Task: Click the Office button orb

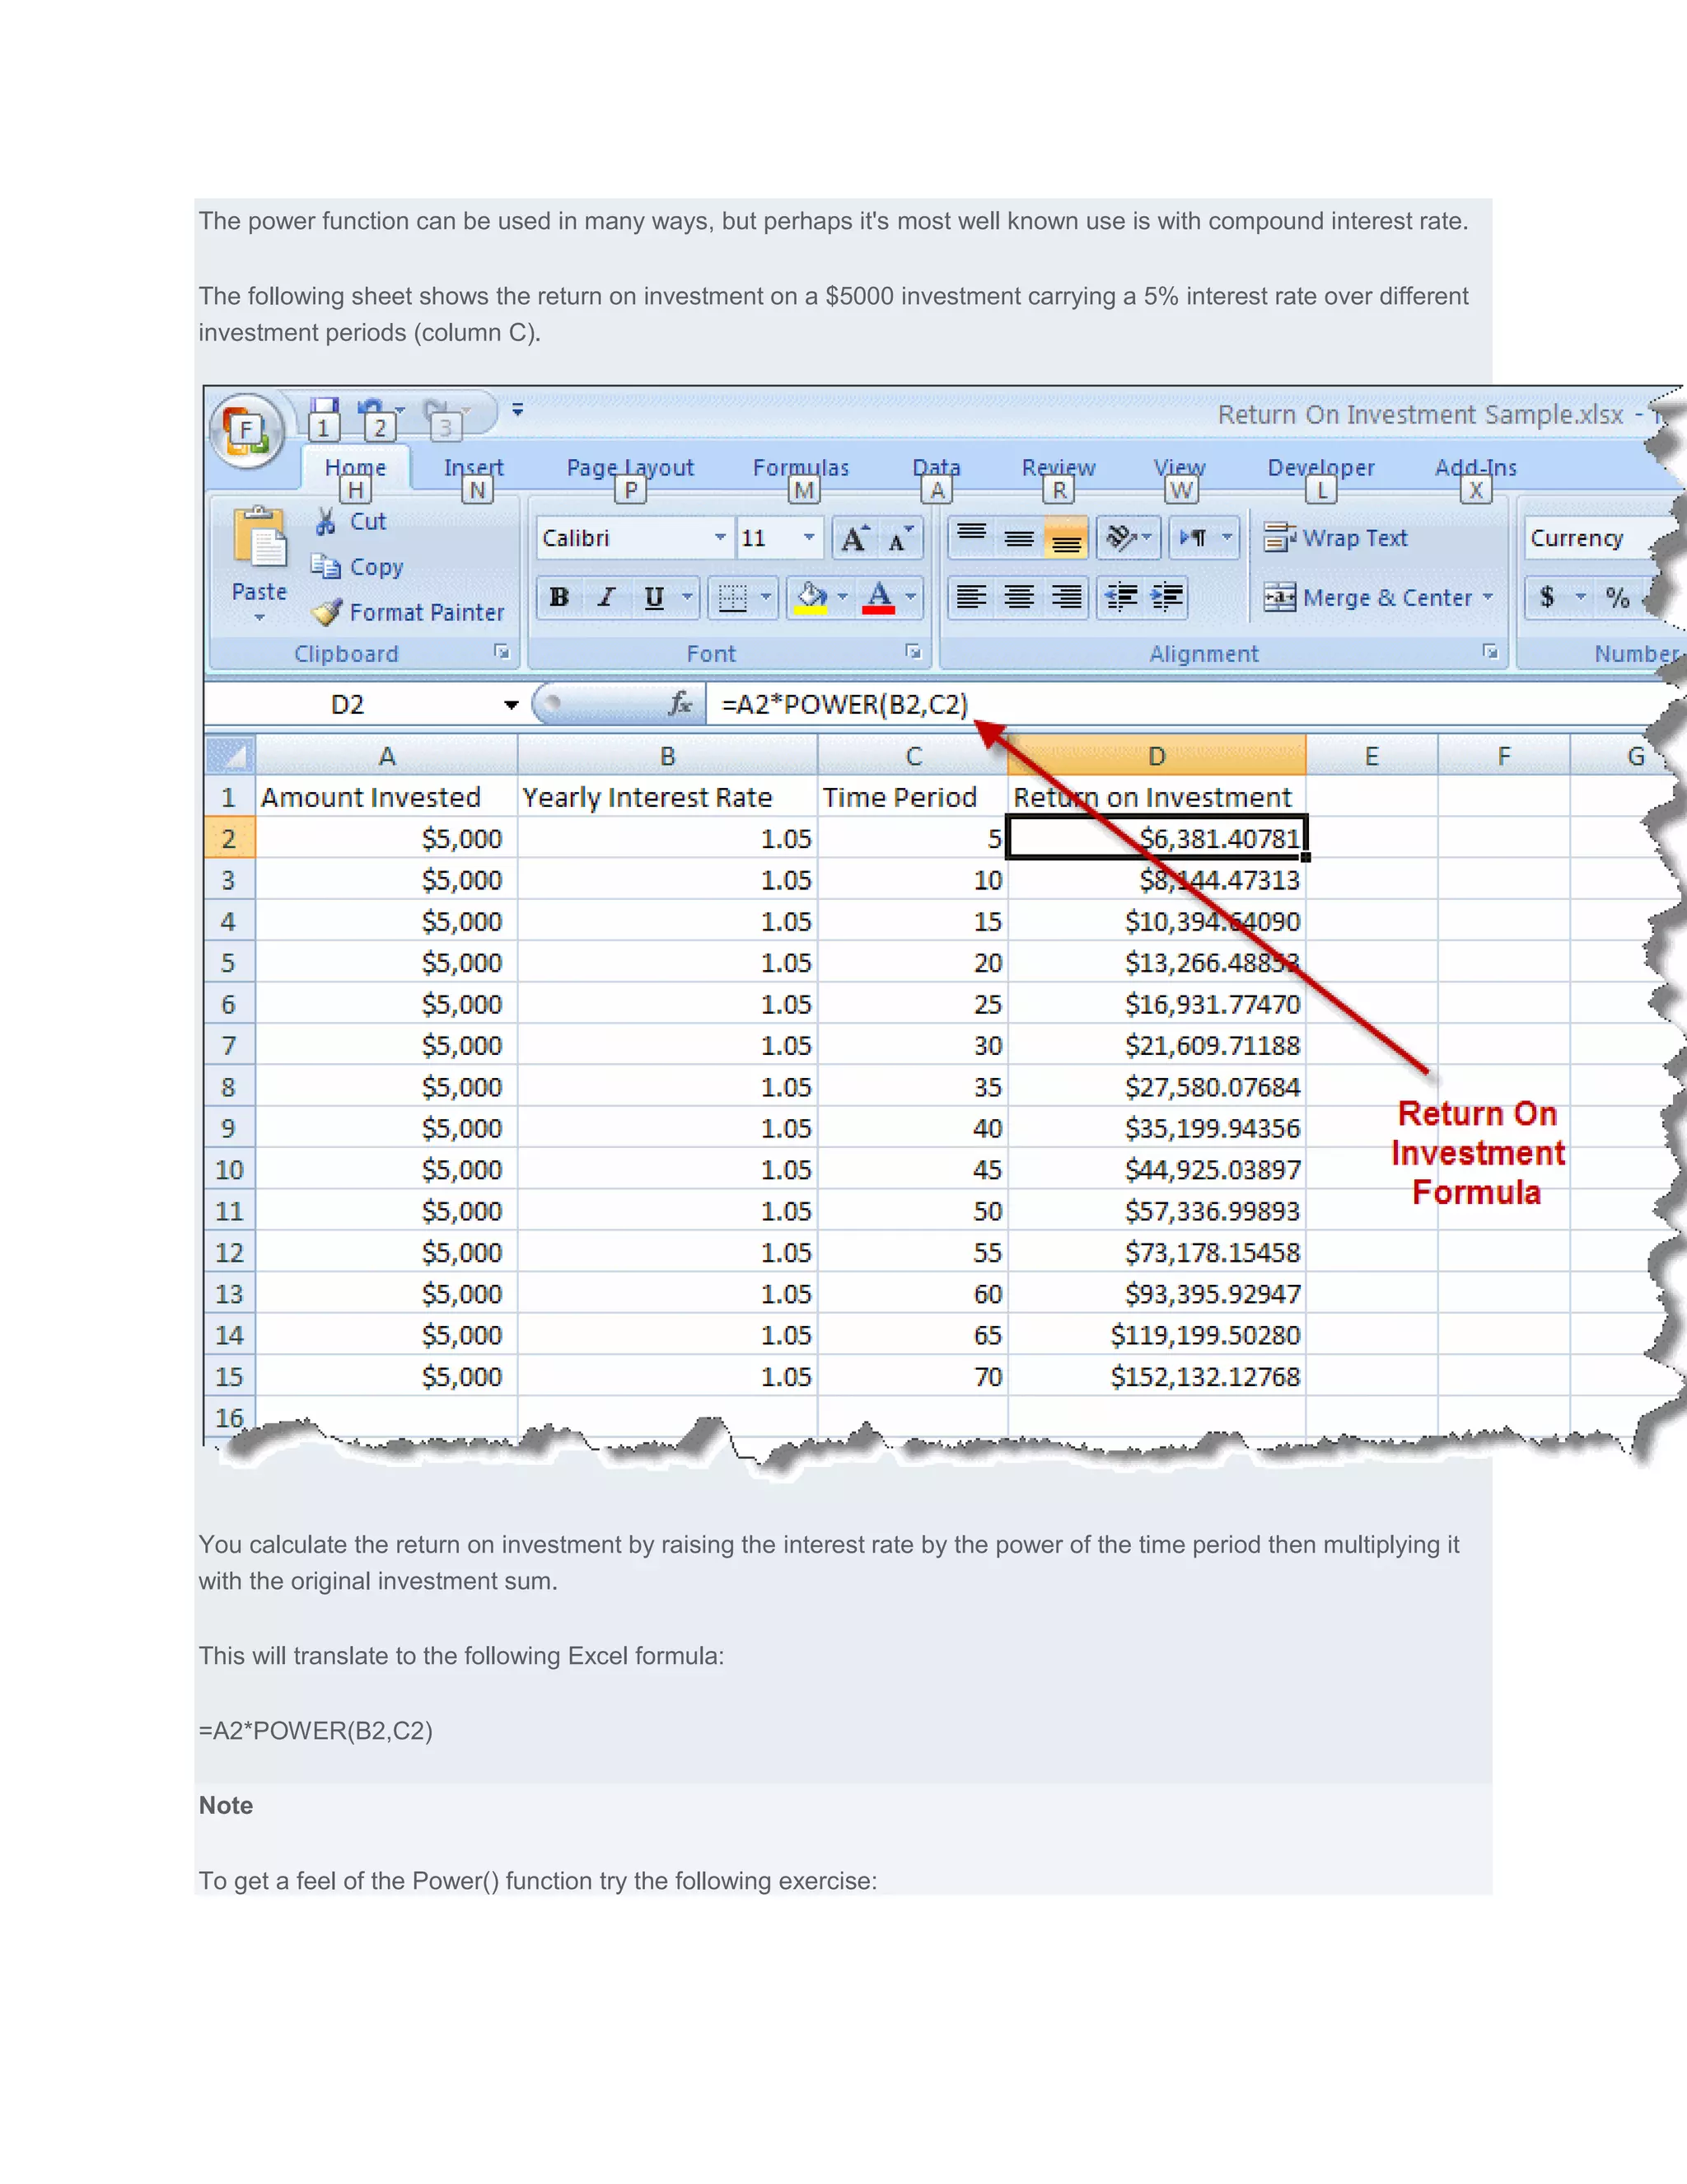Action: pyautogui.click(x=247, y=432)
